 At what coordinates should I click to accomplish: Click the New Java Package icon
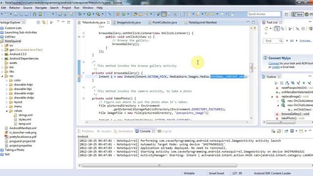coord(118,14)
